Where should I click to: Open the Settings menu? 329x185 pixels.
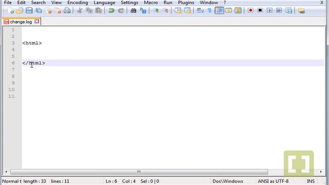(130, 3)
